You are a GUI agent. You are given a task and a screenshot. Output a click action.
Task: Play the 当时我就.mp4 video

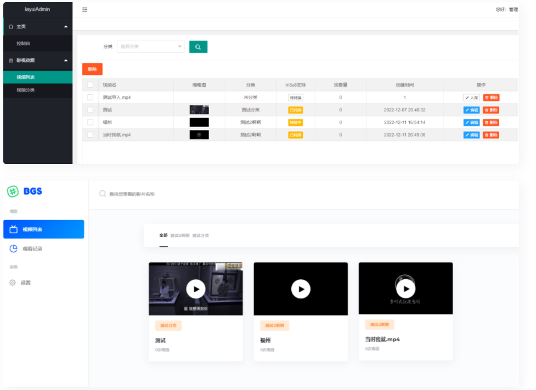(x=405, y=289)
